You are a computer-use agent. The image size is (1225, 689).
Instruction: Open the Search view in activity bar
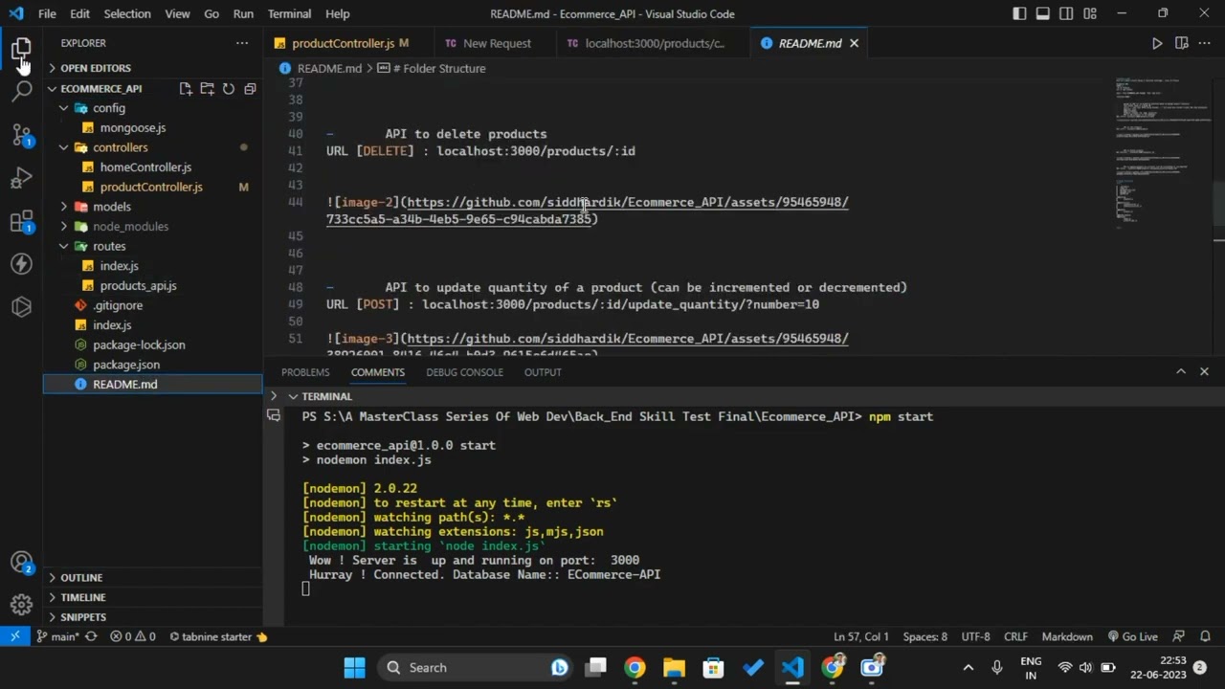tap(21, 91)
